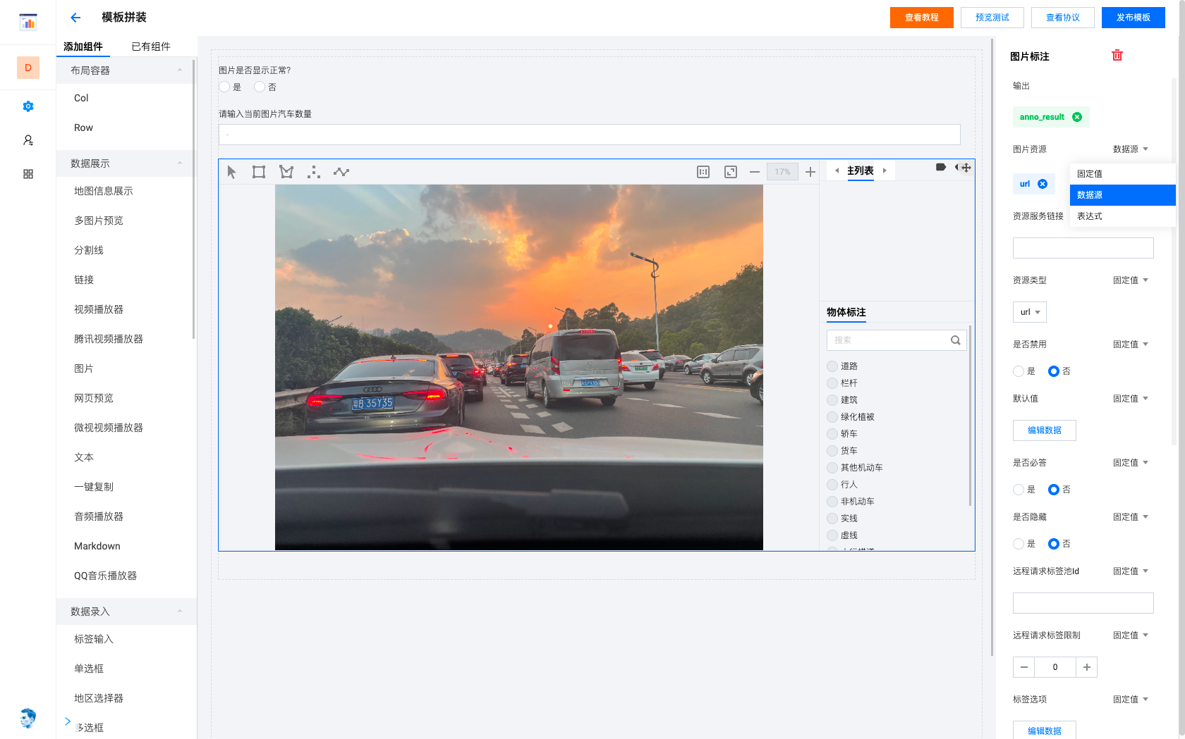Select the 货车 label radio

pyautogui.click(x=832, y=451)
